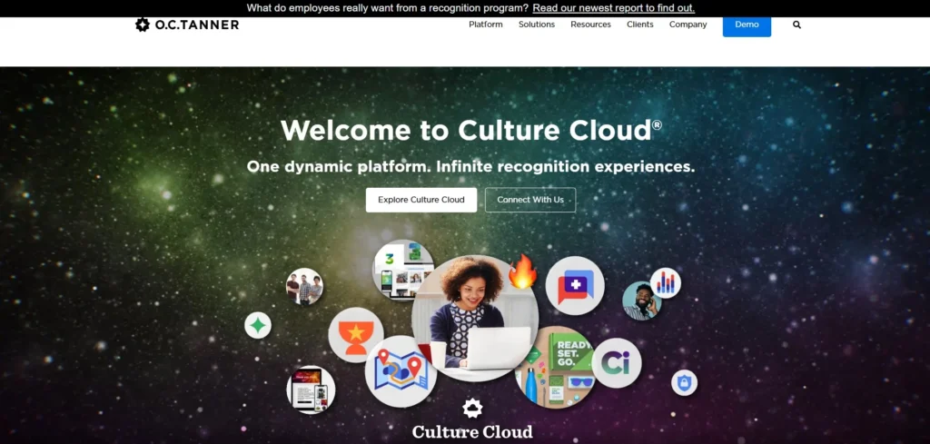930x444 pixels.
Task: Click the green sparkle star bubble
Action: click(x=258, y=325)
